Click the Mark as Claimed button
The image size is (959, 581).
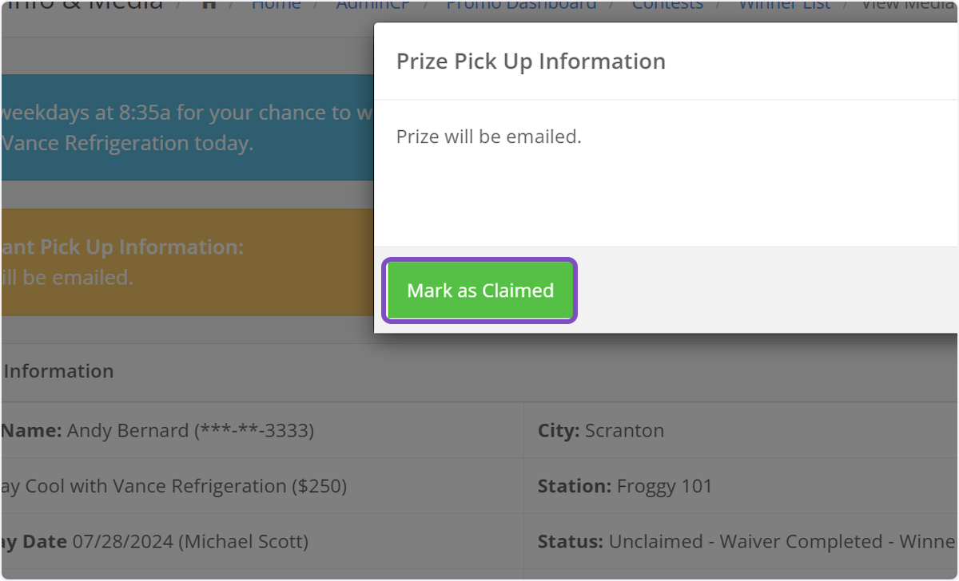pyautogui.click(x=479, y=290)
